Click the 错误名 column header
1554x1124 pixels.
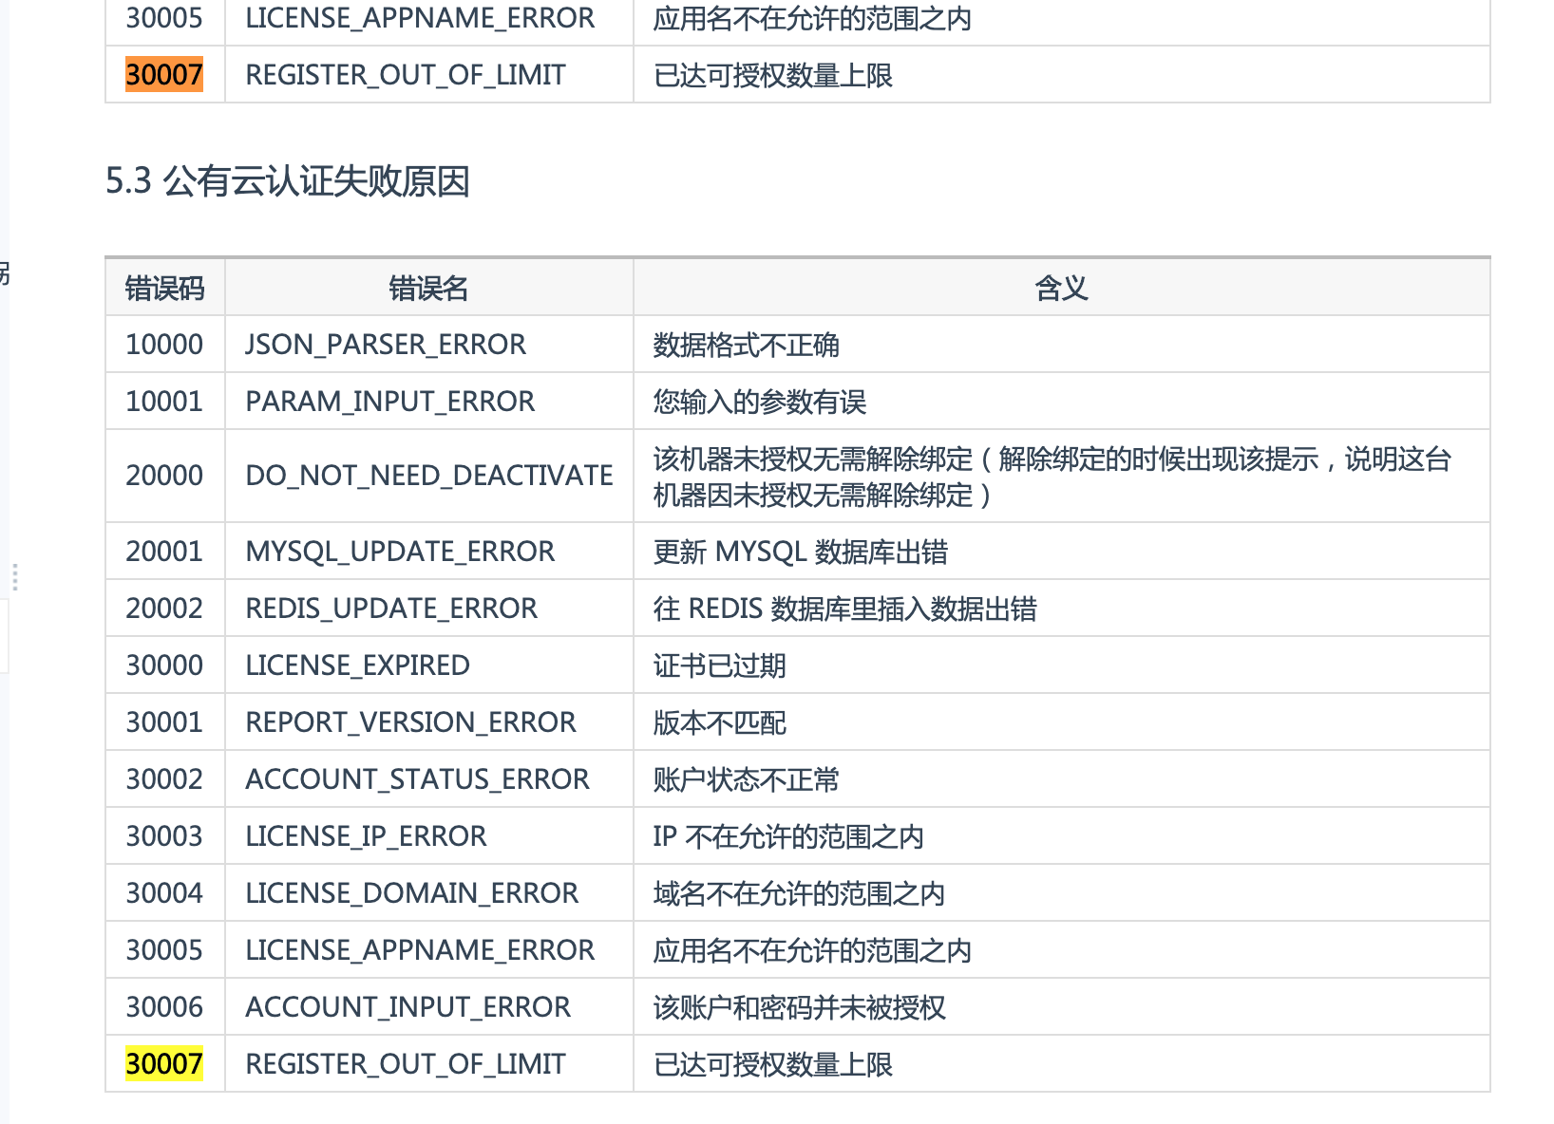(428, 288)
